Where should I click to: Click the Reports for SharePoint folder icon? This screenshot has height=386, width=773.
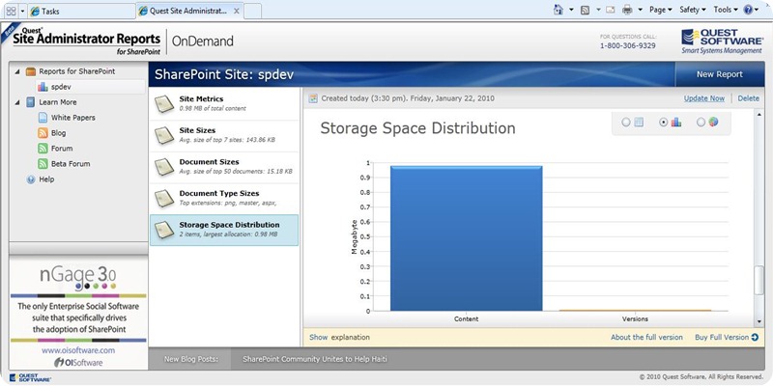[x=31, y=71]
